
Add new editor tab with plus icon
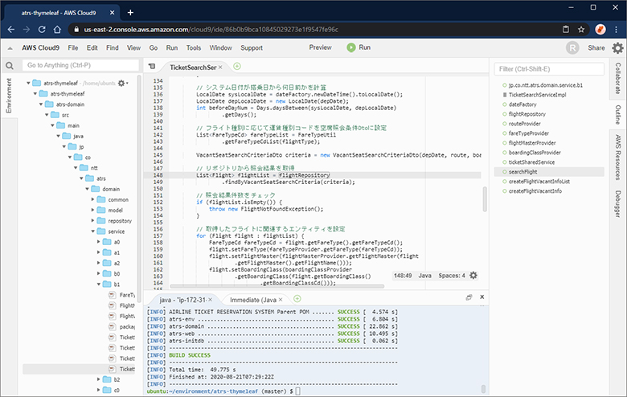(x=237, y=67)
